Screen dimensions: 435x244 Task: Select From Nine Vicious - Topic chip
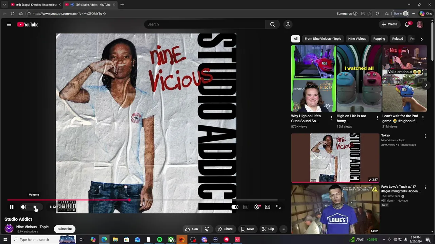tap(323, 39)
